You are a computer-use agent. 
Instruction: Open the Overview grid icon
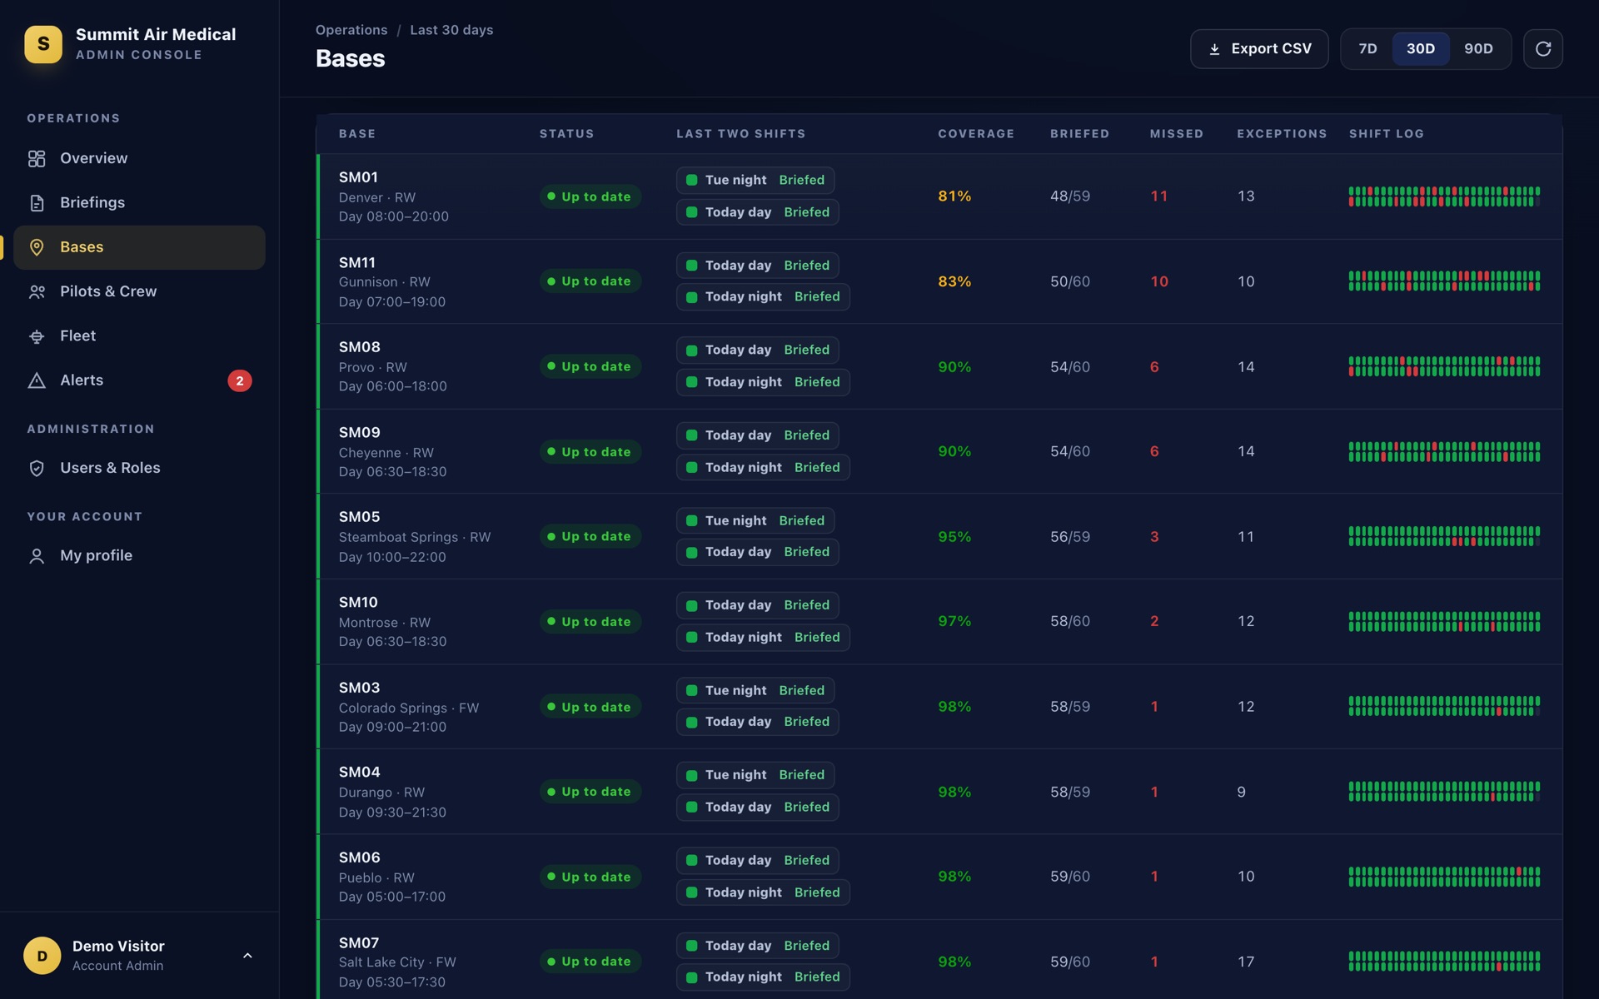[37, 158]
